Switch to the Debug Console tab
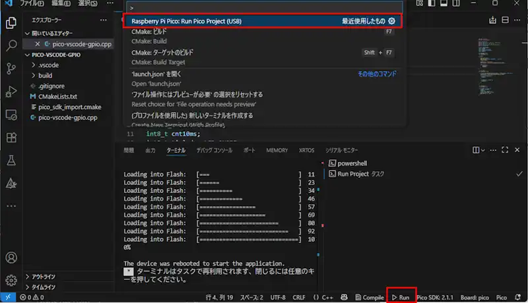The image size is (528, 303). 214,150
